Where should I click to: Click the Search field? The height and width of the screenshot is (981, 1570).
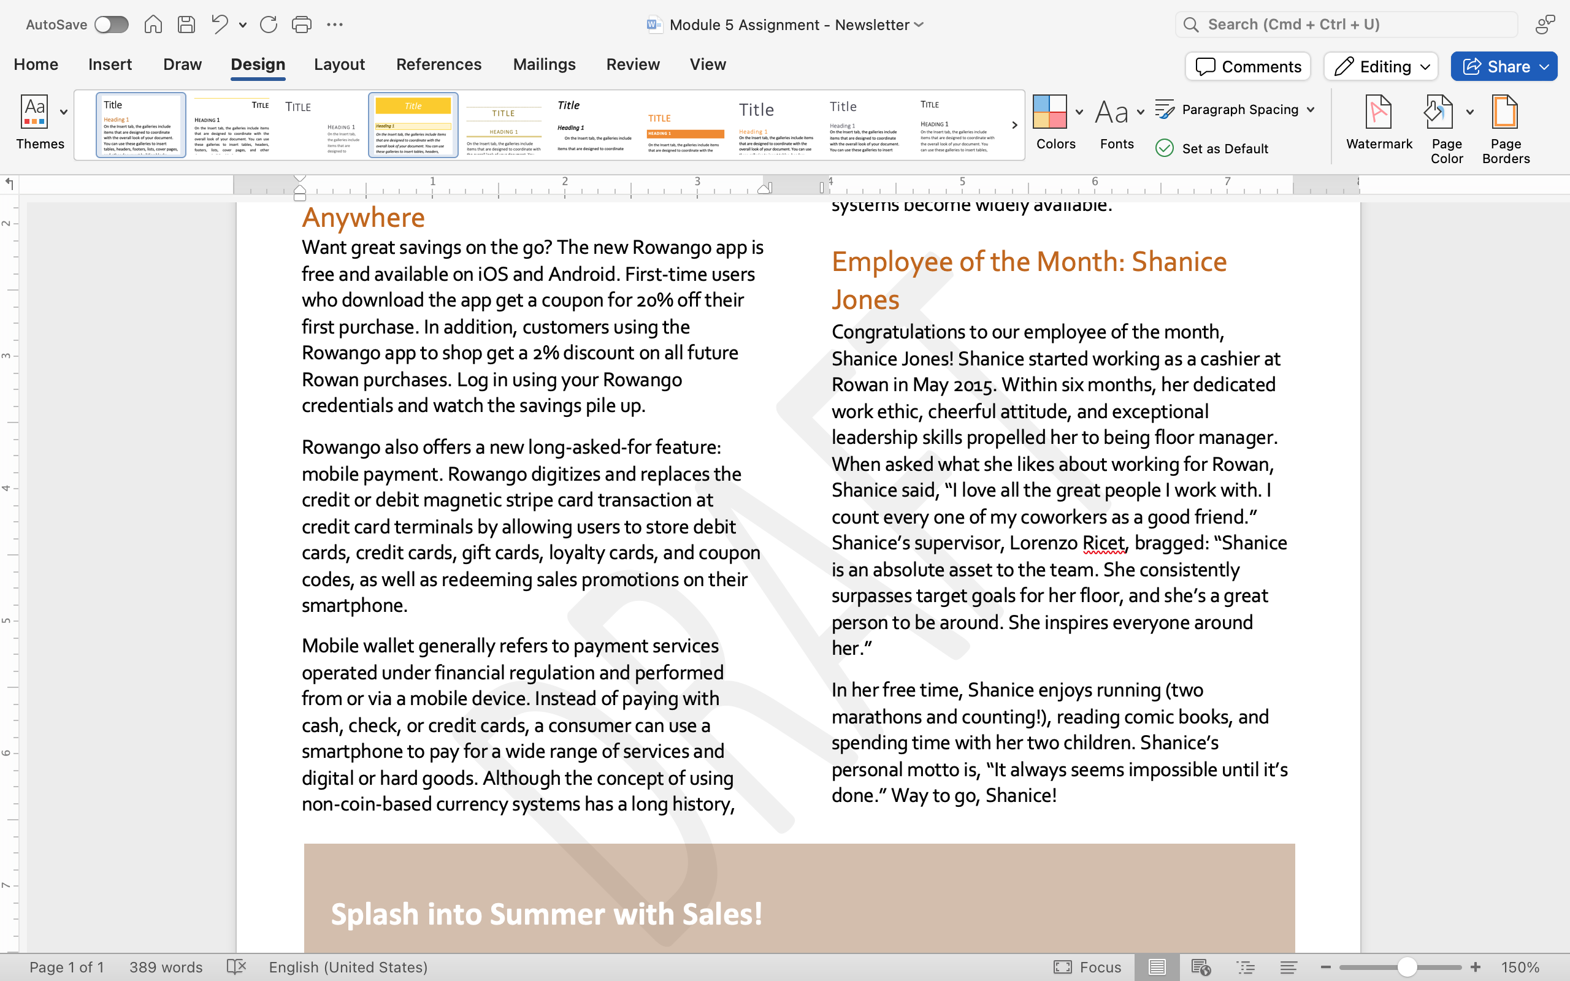(x=1347, y=25)
